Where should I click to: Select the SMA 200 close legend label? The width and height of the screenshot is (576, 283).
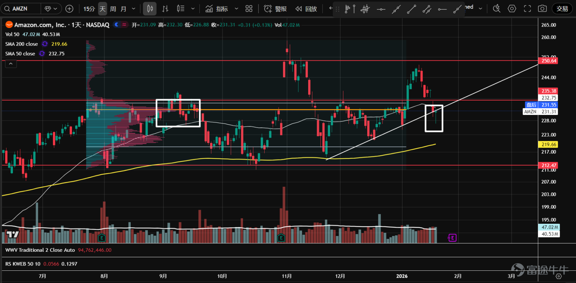pyautogui.click(x=22, y=44)
